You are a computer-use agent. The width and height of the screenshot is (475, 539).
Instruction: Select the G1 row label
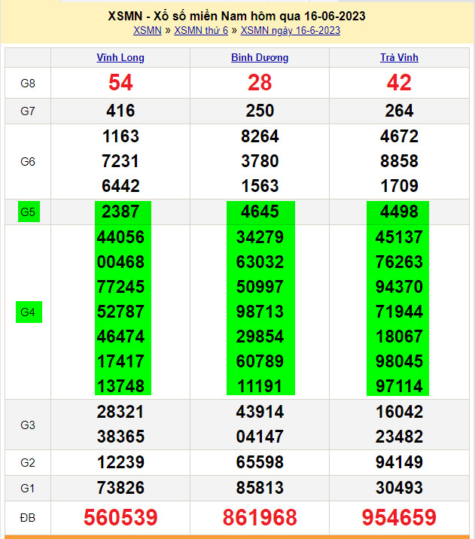[x=28, y=488]
